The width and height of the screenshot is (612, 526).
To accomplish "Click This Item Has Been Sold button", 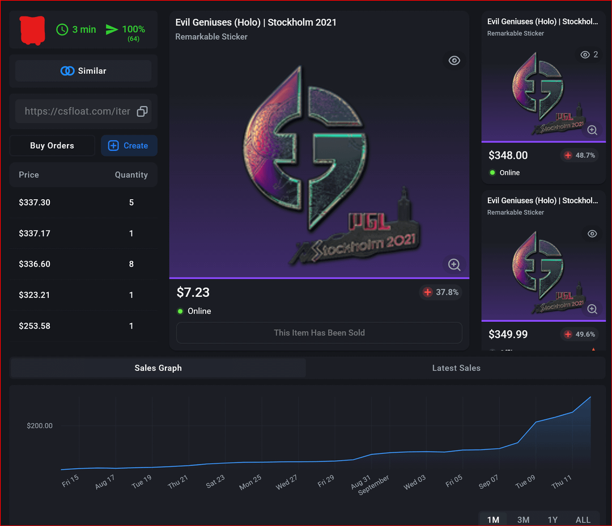I will point(319,333).
